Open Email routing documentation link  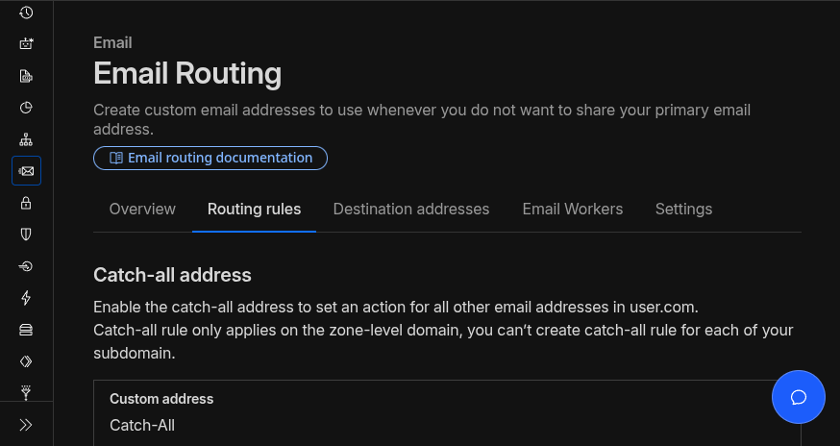coord(210,158)
